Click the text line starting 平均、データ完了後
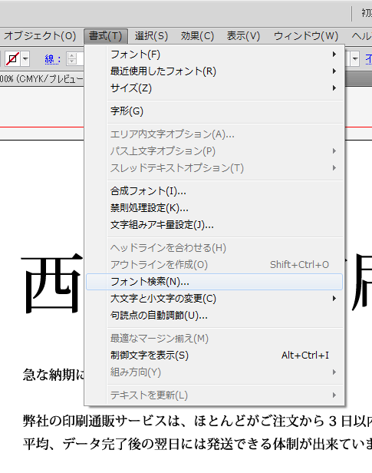 click(x=197, y=444)
